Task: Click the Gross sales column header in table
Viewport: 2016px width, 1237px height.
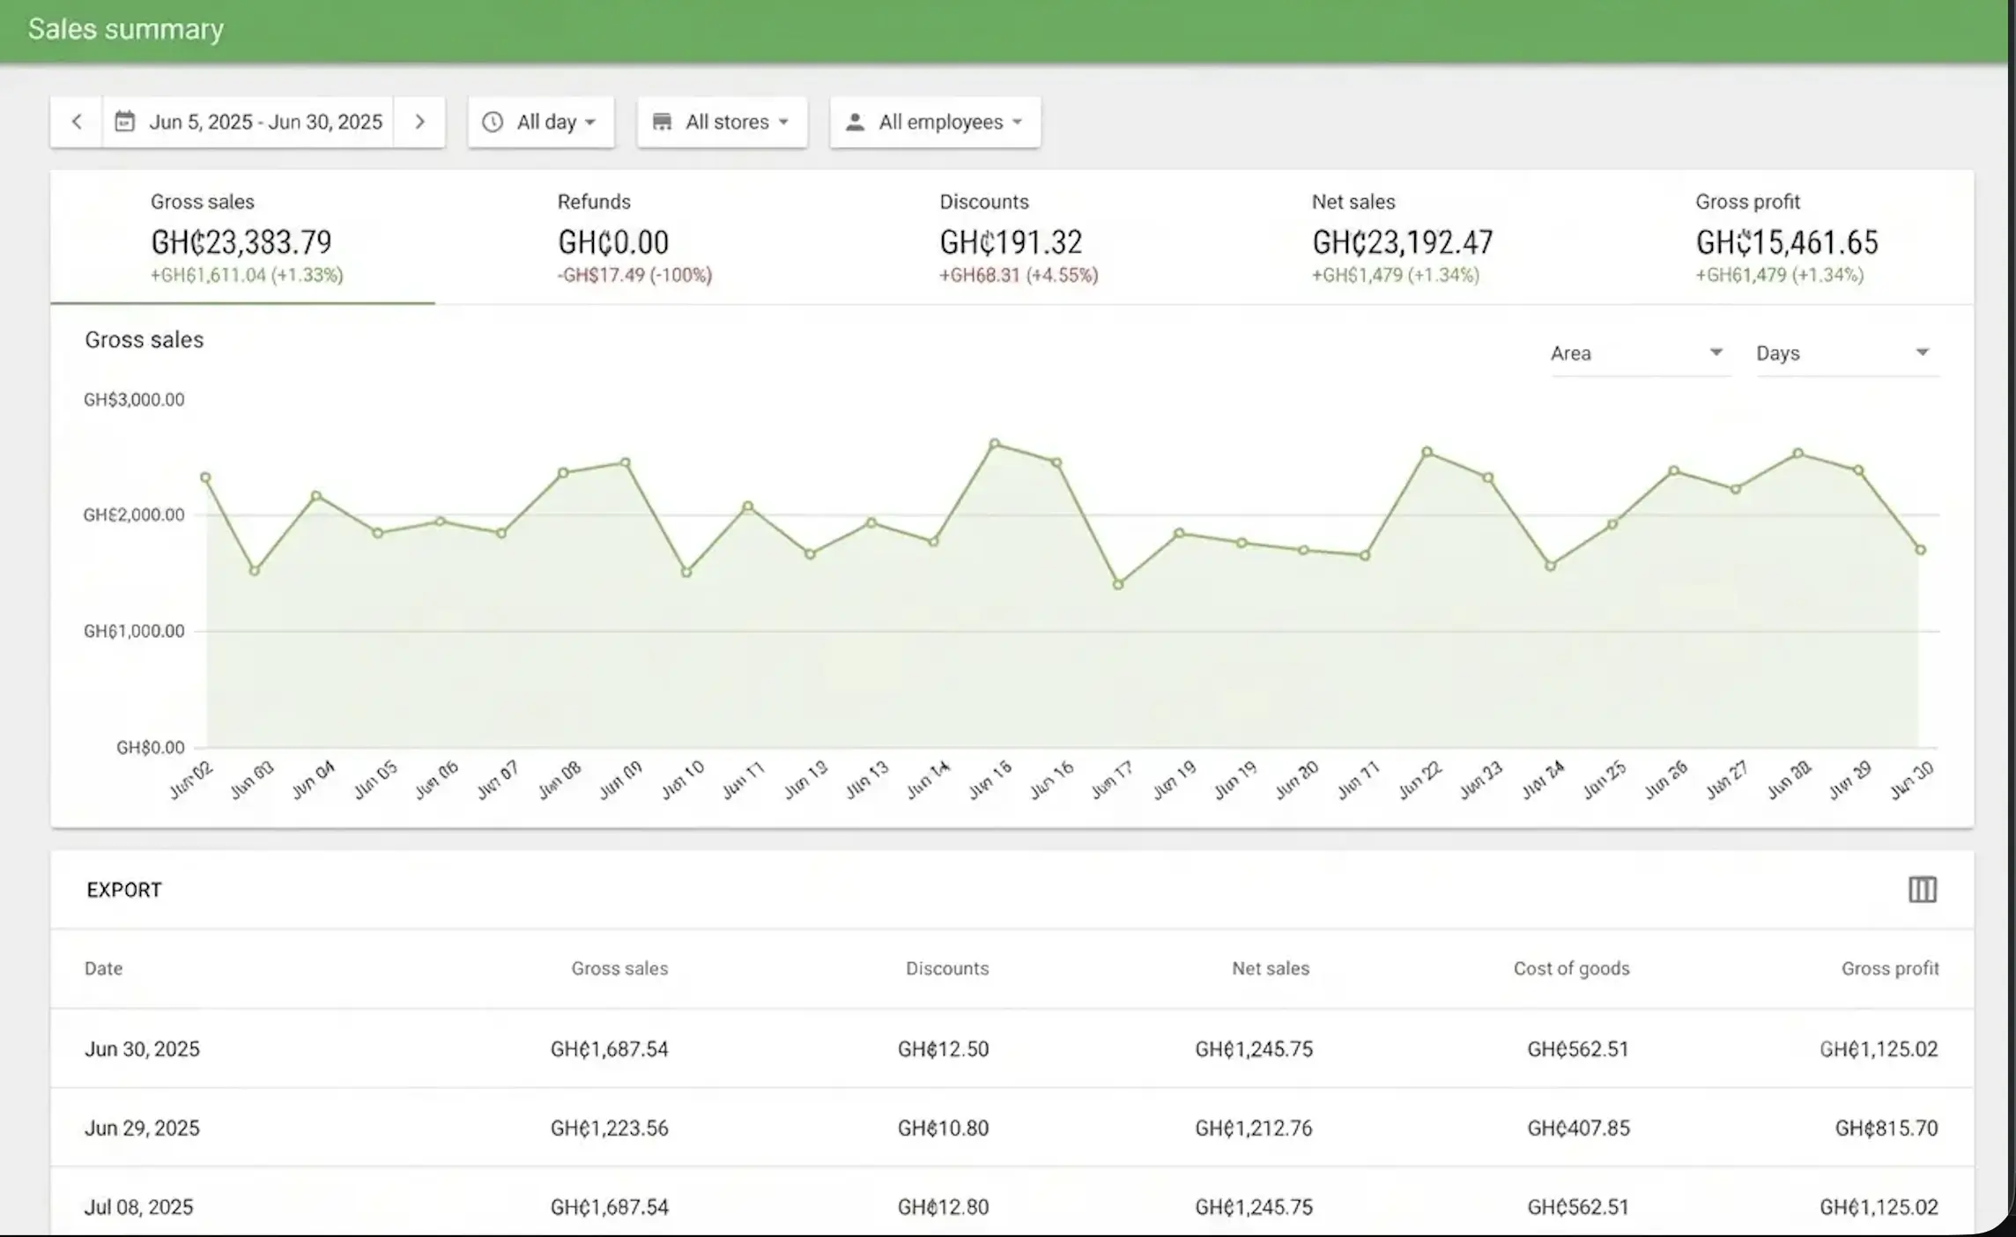Action: 619,968
